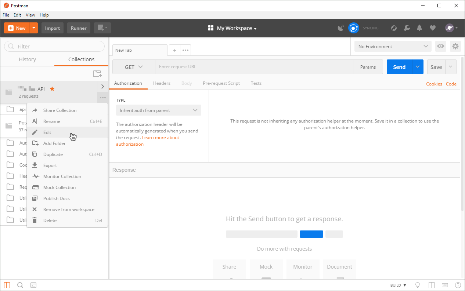Switch to History tab
Image resolution: width=465 pixels, height=291 pixels.
tap(27, 59)
